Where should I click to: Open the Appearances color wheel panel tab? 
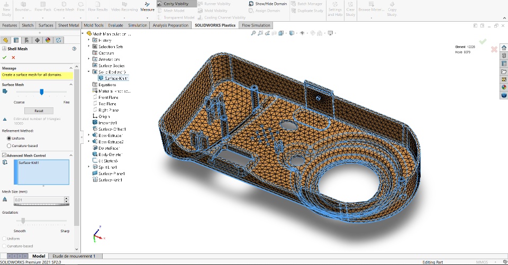click(48, 40)
